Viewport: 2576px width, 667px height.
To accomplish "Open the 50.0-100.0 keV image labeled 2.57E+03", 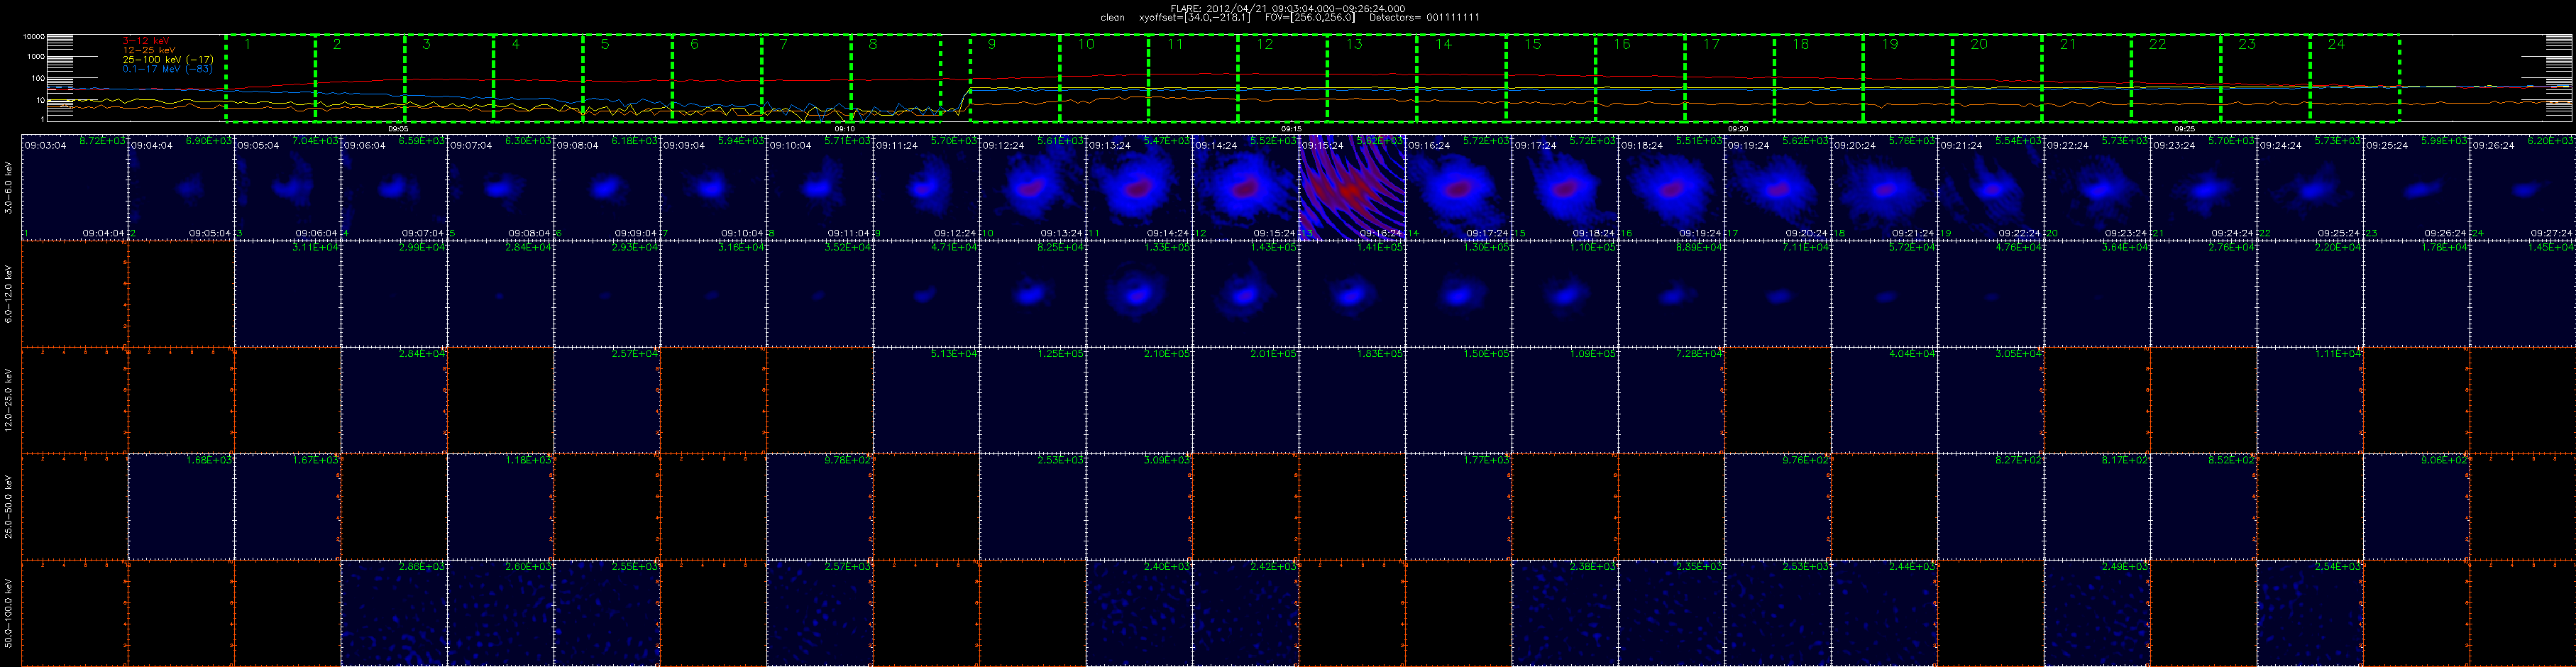I will (x=820, y=613).
